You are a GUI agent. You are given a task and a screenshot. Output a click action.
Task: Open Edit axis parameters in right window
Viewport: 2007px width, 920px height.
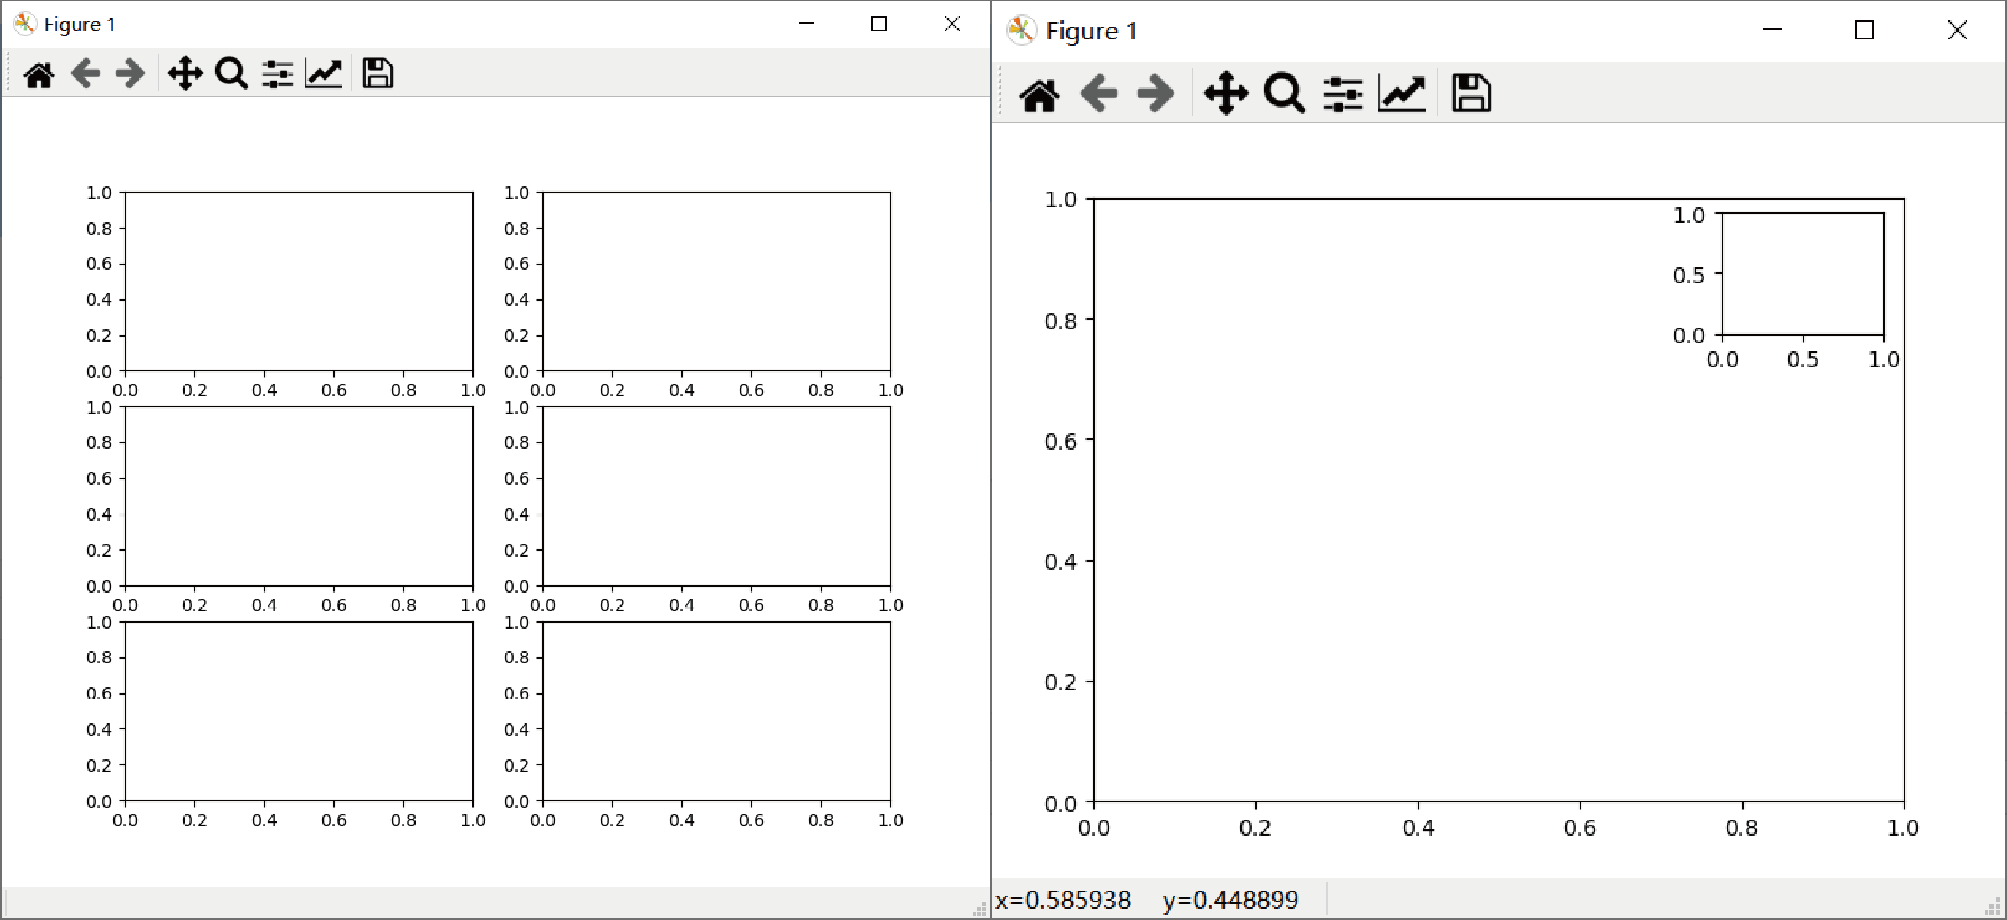tap(1402, 94)
